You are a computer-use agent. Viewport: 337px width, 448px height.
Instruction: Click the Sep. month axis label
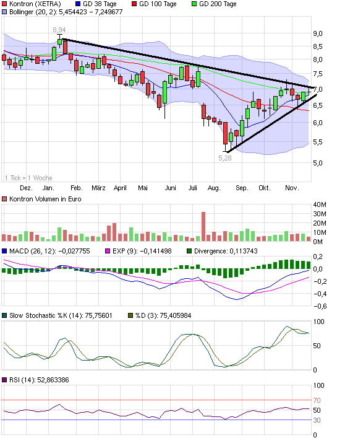coord(242,188)
